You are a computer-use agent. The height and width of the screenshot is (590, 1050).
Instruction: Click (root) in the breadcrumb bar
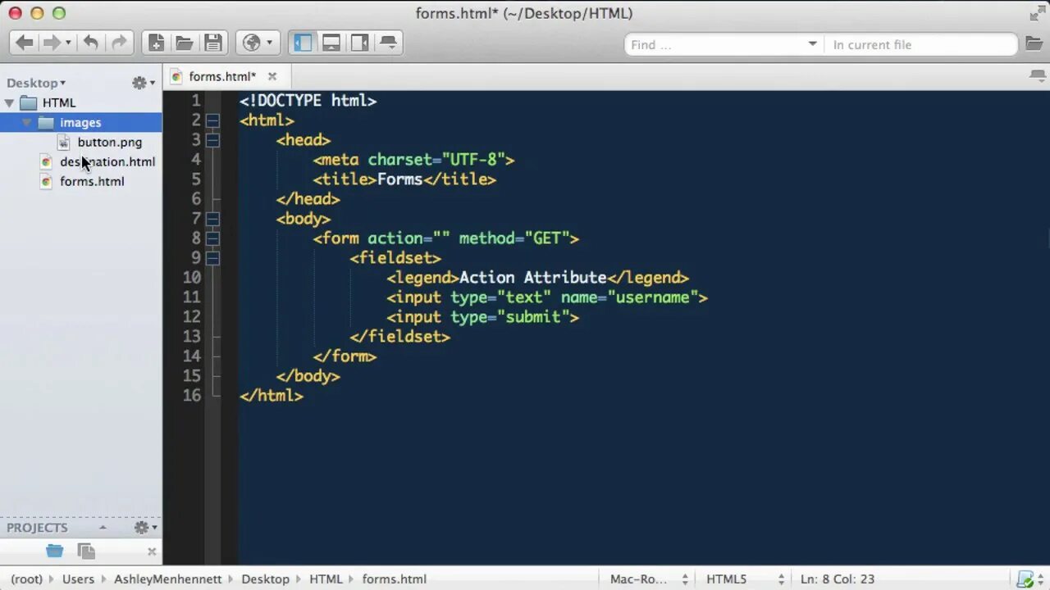[x=26, y=579]
